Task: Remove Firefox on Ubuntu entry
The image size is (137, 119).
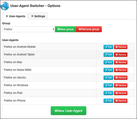Action: (121, 78)
